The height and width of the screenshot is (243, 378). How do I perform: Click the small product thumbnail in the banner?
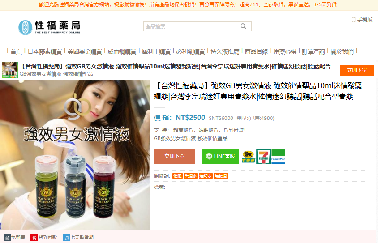click(x=10, y=70)
